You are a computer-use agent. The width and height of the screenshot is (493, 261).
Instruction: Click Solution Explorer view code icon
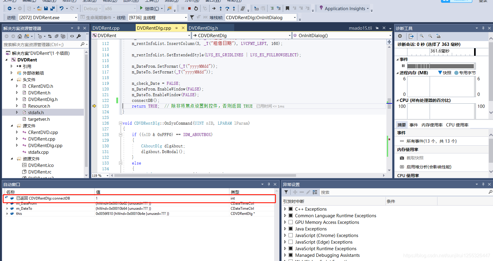pyautogui.click(x=72, y=36)
